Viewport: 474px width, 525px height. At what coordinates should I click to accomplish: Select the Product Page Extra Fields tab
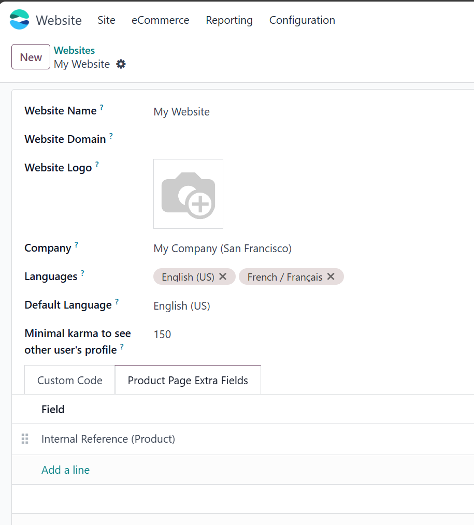188,380
